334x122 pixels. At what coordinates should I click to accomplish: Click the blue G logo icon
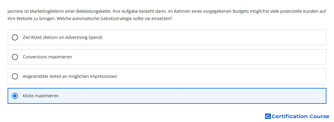pyautogui.click(x=268, y=116)
